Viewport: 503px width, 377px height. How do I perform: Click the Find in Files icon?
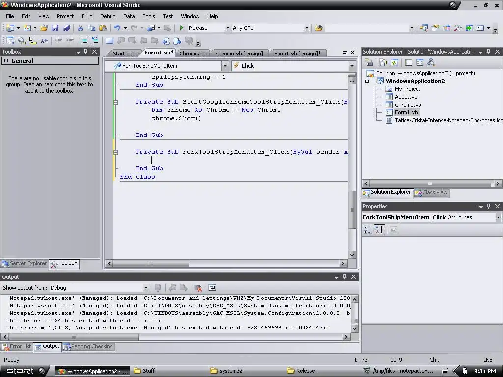tap(318, 28)
